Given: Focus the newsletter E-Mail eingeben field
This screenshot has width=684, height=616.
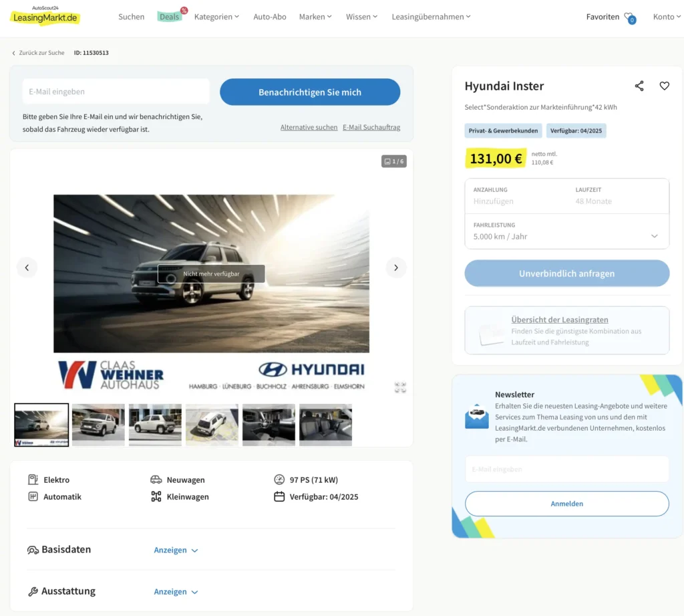Looking at the screenshot, I should 566,470.
